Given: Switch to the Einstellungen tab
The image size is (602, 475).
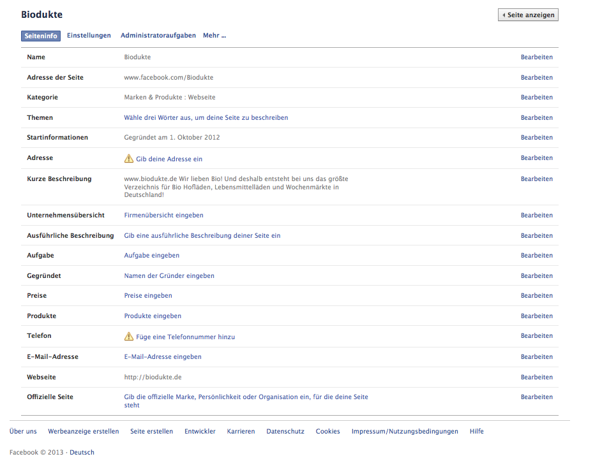Looking at the screenshot, I should click(x=89, y=35).
